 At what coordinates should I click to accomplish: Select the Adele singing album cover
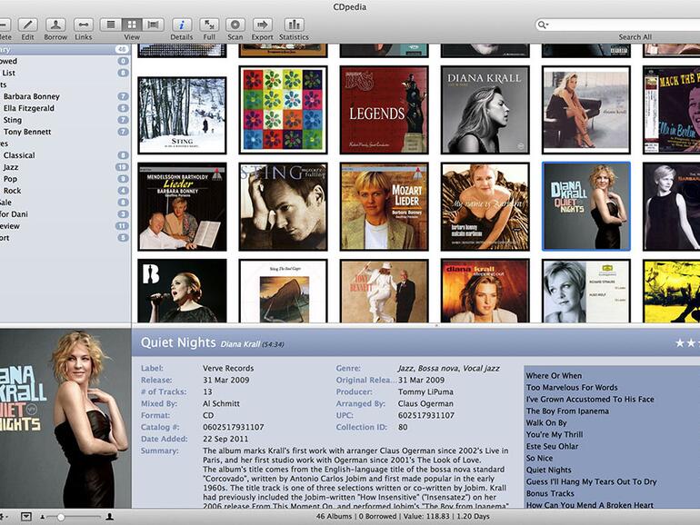(182, 291)
